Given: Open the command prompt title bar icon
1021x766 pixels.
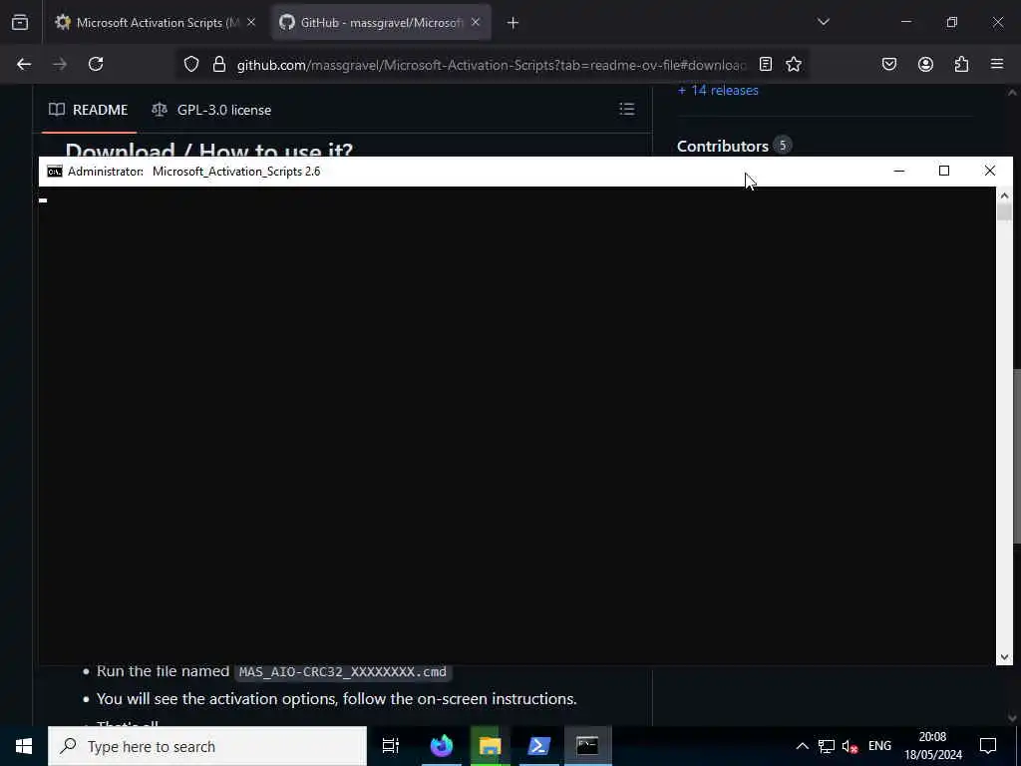Looking at the screenshot, I should (55, 172).
